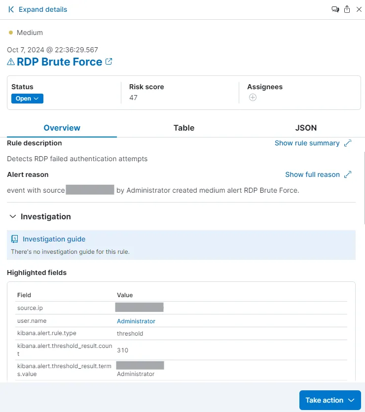
Task: Click the share alert icon
Action: (x=347, y=9)
